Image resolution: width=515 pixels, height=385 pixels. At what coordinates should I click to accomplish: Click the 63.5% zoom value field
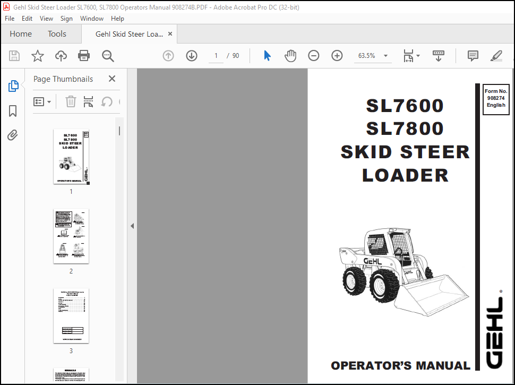click(x=366, y=56)
